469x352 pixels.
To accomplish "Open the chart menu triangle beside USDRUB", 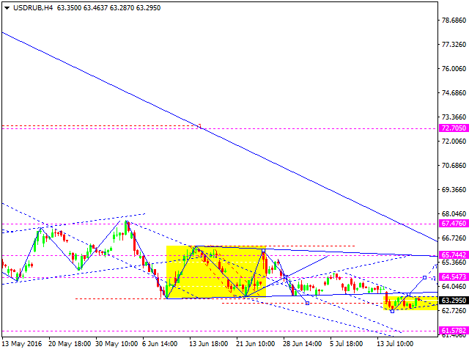I will click(x=7, y=8).
